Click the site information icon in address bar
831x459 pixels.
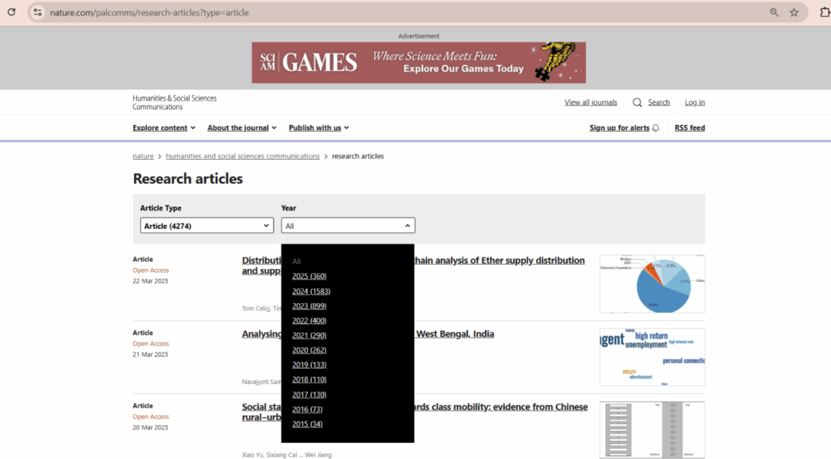[x=37, y=12]
